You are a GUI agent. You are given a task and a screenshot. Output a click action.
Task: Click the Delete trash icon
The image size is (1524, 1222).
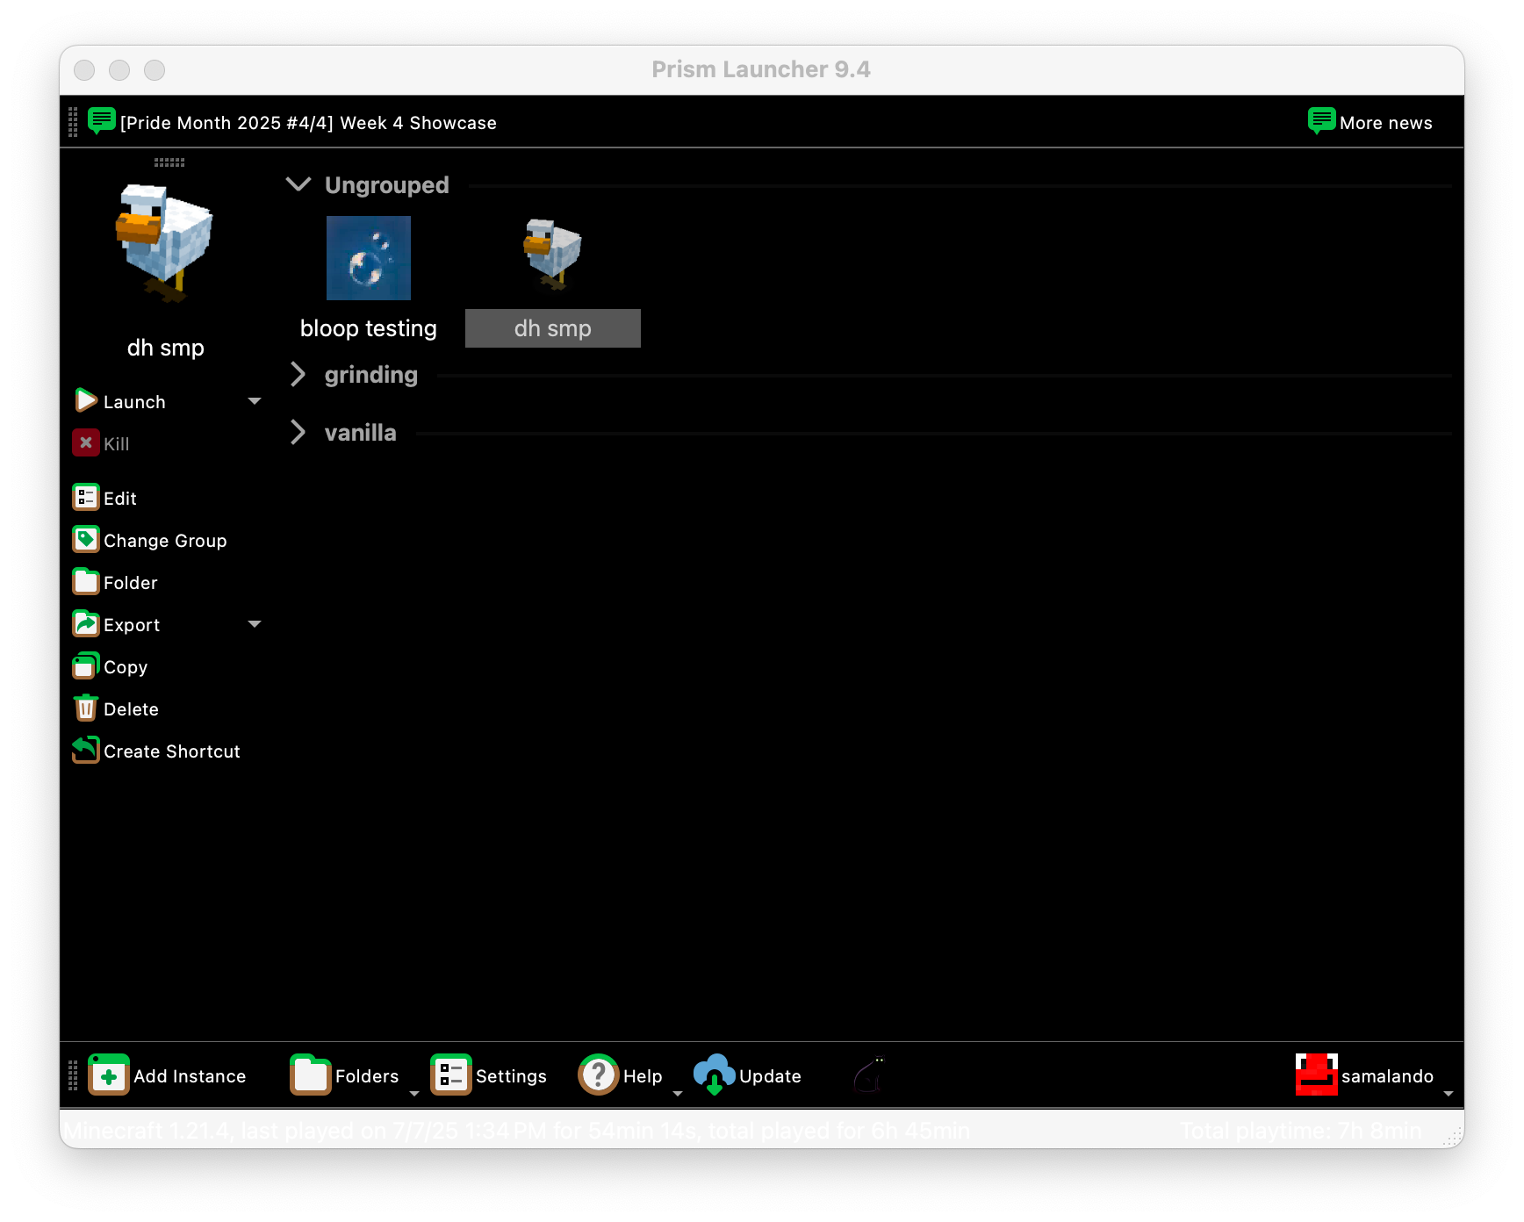pos(85,708)
